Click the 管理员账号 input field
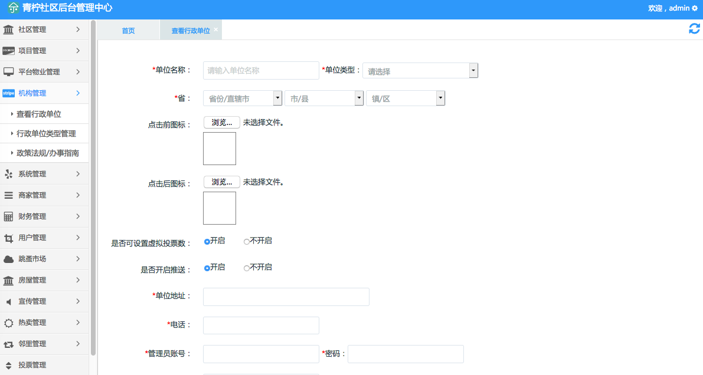The width and height of the screenshot is (703, 375). [x=261, y=354]
